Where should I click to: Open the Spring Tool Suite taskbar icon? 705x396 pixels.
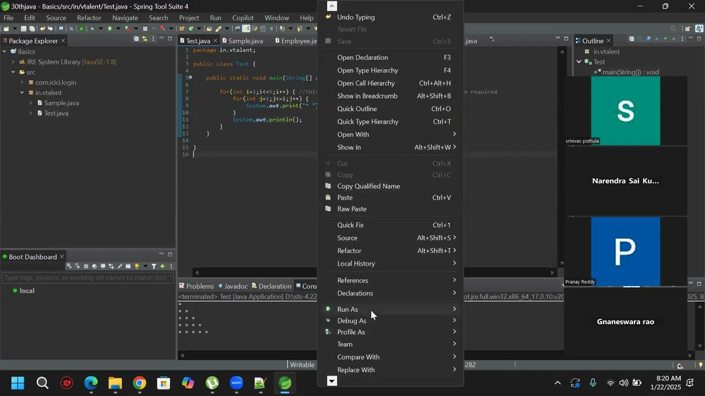pos(285,383)
